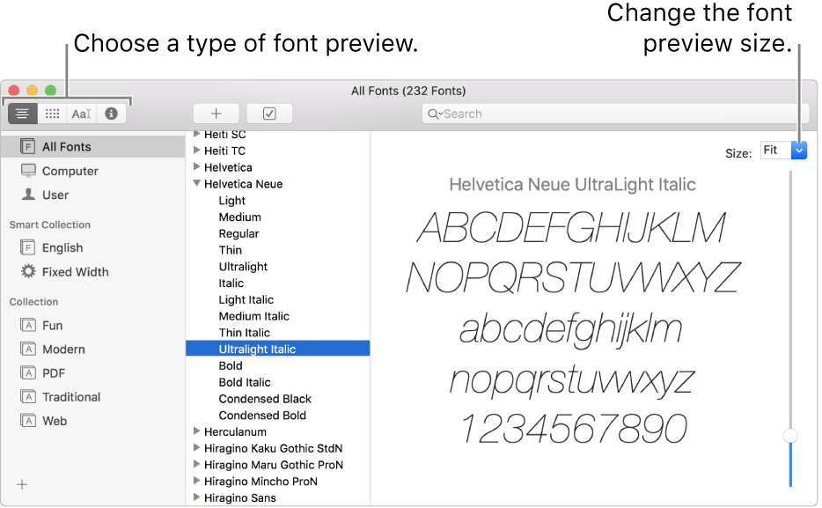Click the Traditional collection icon
The height and width of the screenshot is (508, 822).
(x=28, y=396)
